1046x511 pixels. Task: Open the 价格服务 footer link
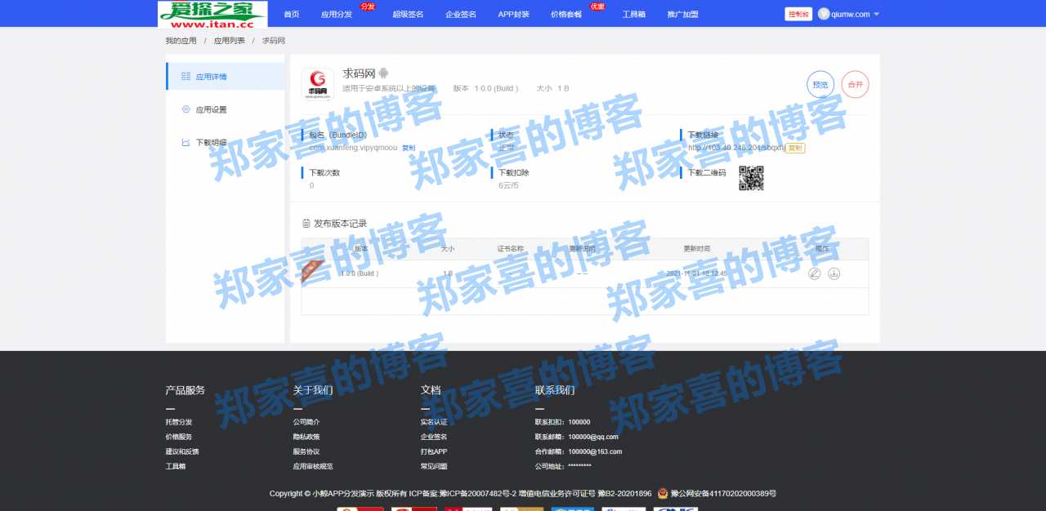pos(179,437)
